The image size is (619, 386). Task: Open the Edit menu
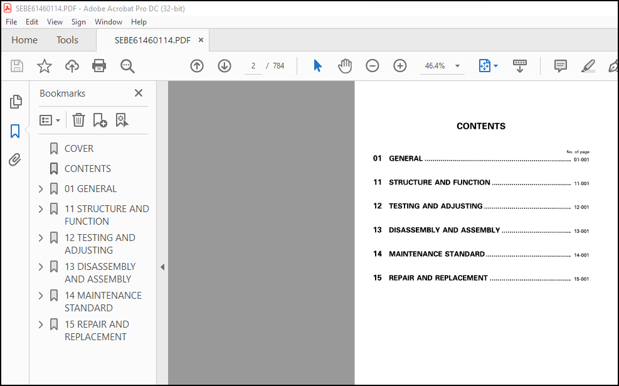[32, 22]
